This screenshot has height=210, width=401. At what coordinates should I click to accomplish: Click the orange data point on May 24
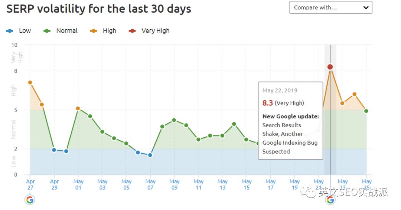(355, 94)
